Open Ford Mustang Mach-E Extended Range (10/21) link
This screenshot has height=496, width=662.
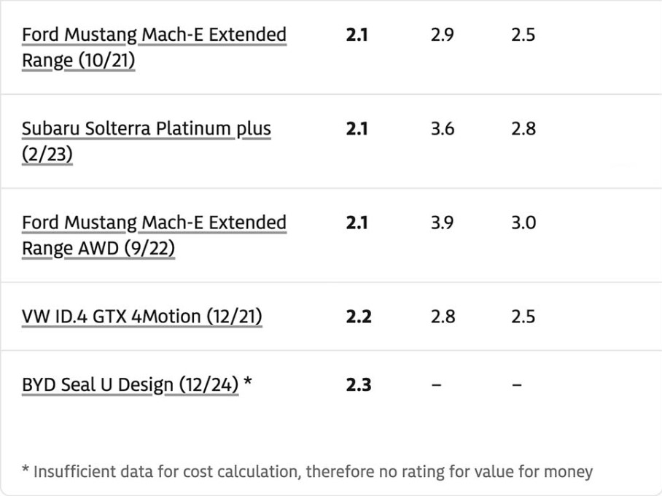tap(154, 47)
